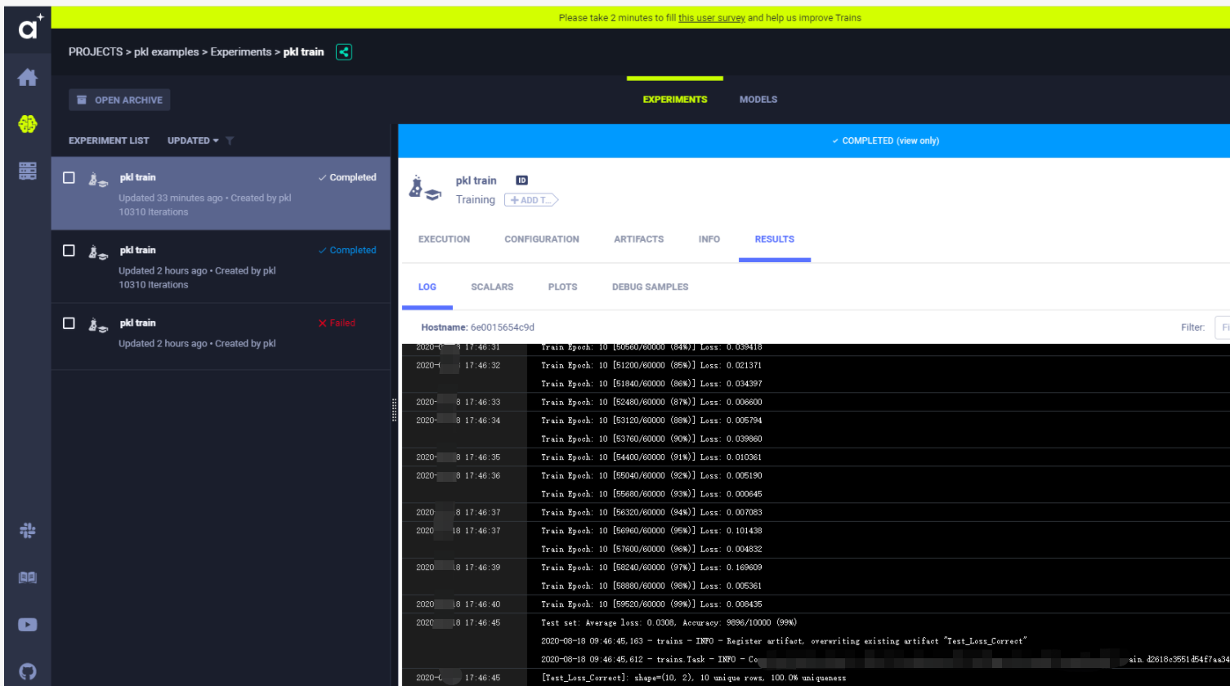Tick checkbox of pkl train updated 33 minutes ago

tap(69, 177)
